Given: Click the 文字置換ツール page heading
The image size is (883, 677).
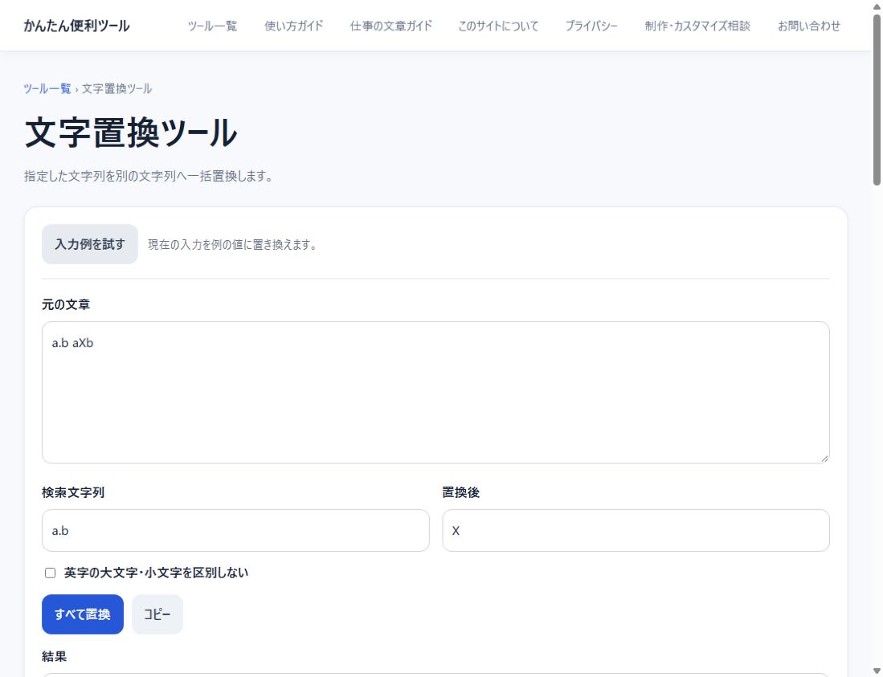Looking at the screenshot, I should pyautogui.click(x=131, y=133).
